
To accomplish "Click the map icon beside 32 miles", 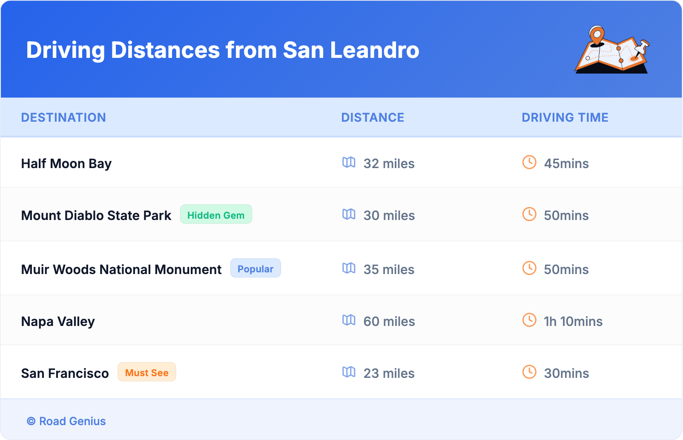I will (x=349, y=163).
